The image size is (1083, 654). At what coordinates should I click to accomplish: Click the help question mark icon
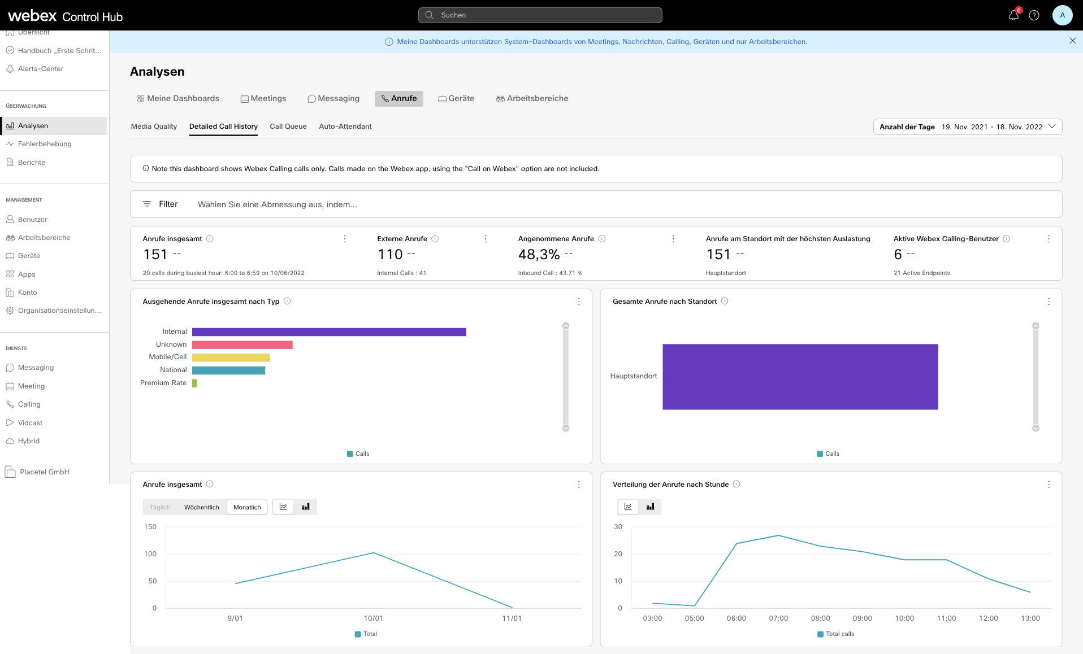(1034, 15)
